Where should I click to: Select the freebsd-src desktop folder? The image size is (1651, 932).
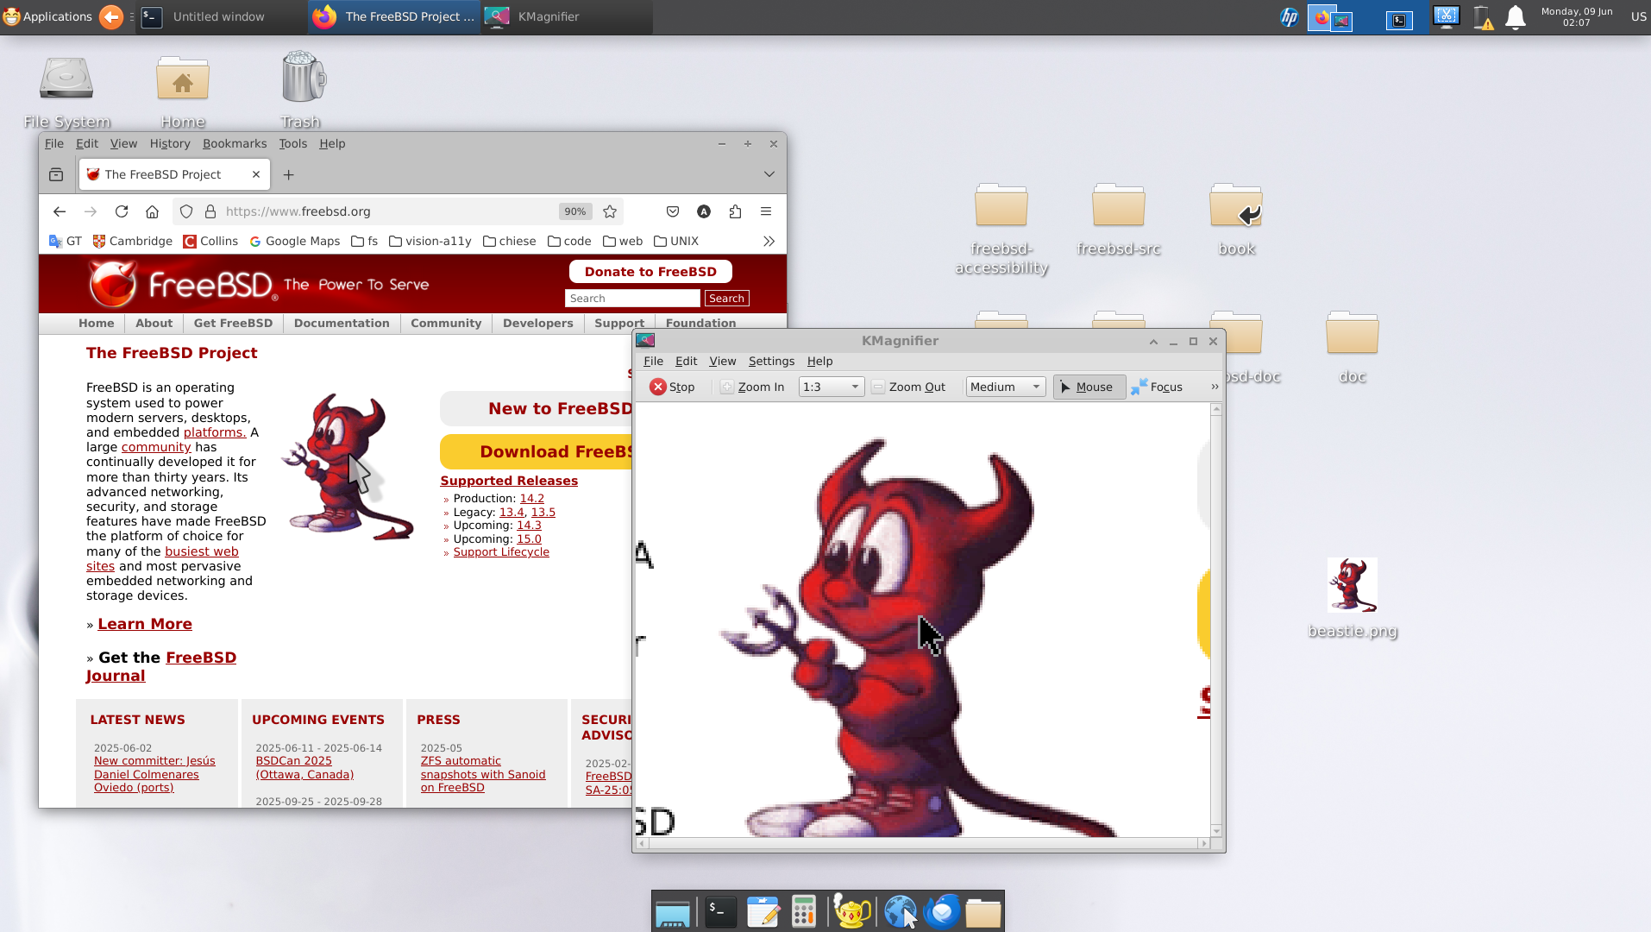click(1118, 219)
